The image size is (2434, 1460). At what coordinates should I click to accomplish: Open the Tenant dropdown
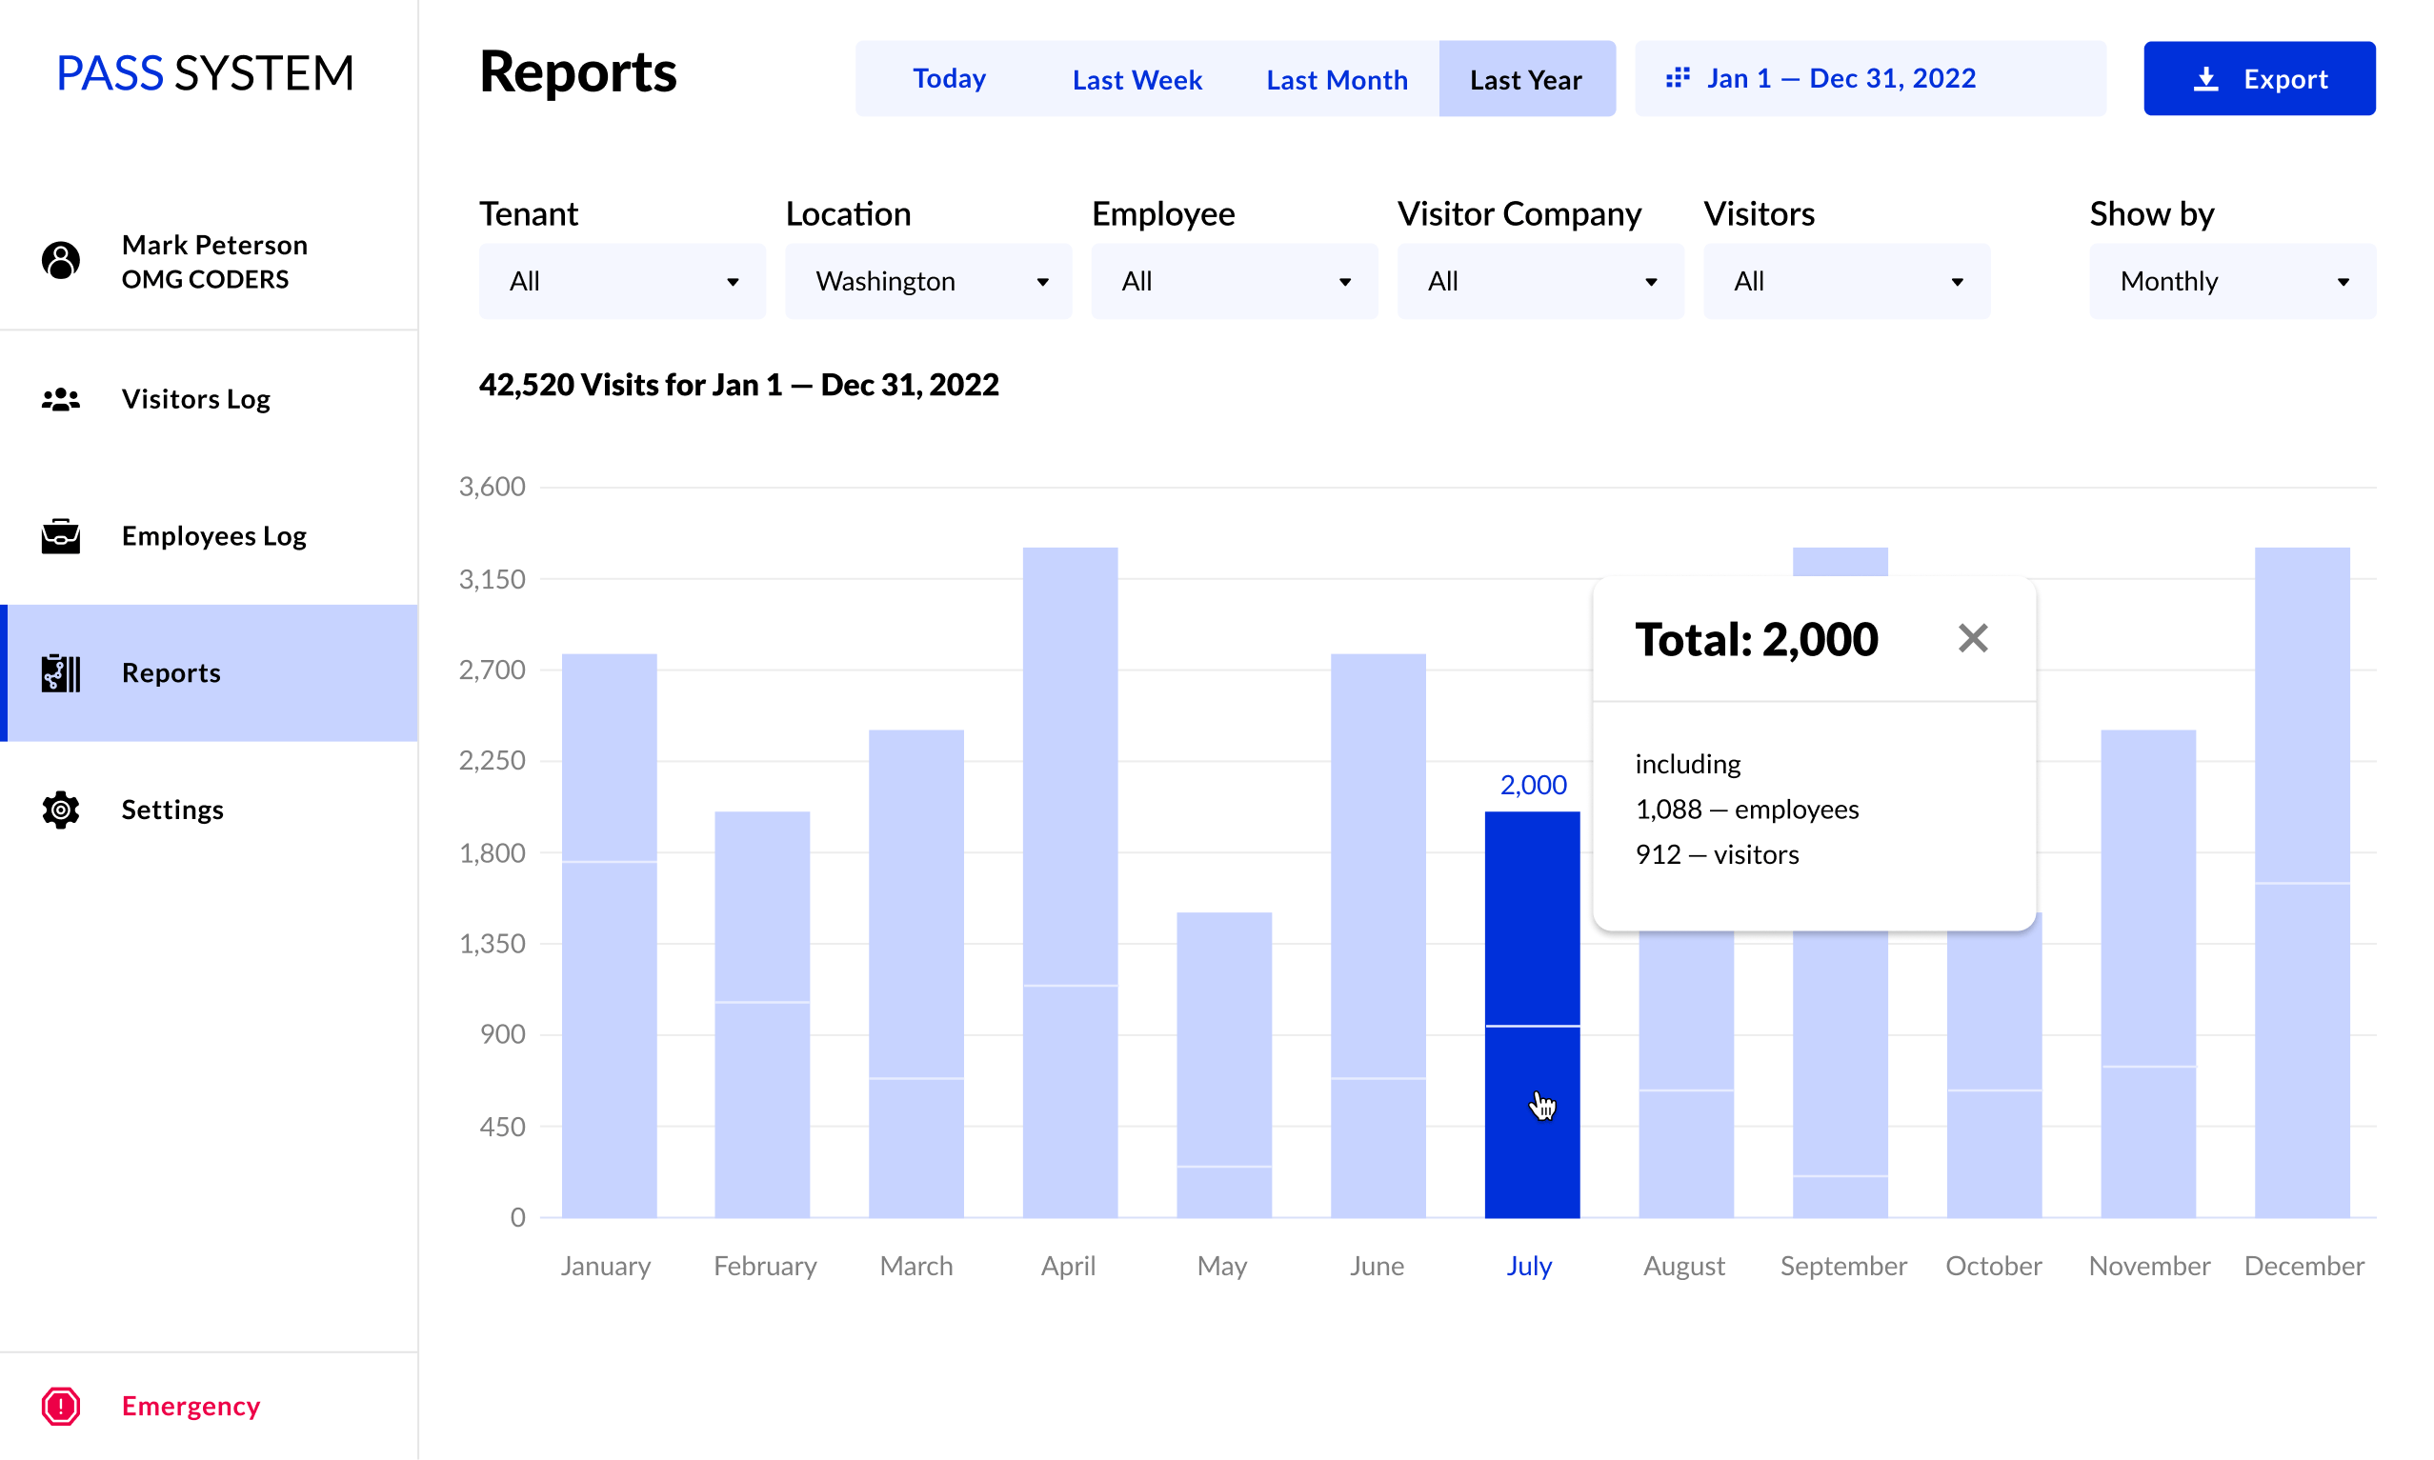tap(622, 281)
